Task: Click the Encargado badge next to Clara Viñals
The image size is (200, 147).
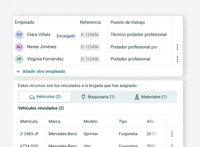Action: [x=66, y=36]
